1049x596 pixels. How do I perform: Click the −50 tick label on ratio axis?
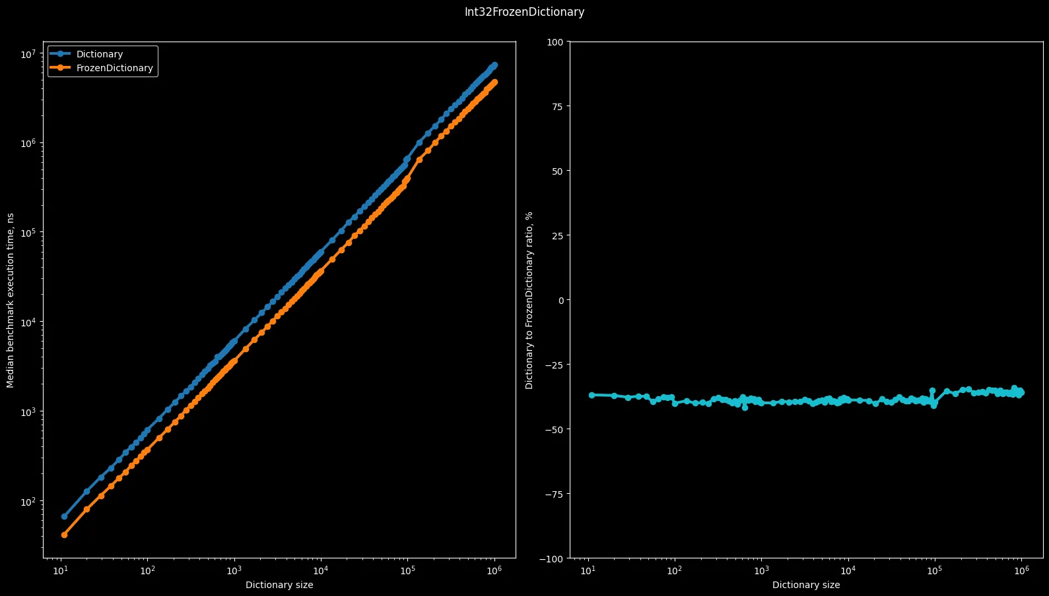(x=555, y=430)
